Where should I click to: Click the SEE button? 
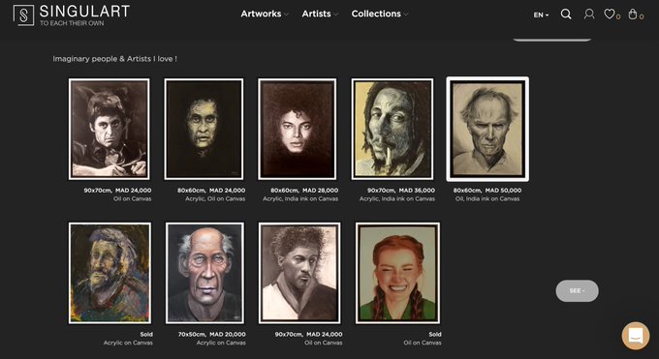coord(577,290)
